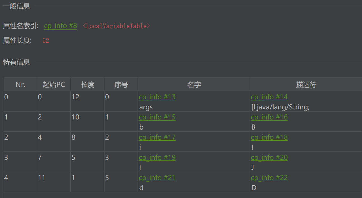Follow the cp_info #13 link for args
Viewport: 362px width, 198px height.
[x=157, y=97]
